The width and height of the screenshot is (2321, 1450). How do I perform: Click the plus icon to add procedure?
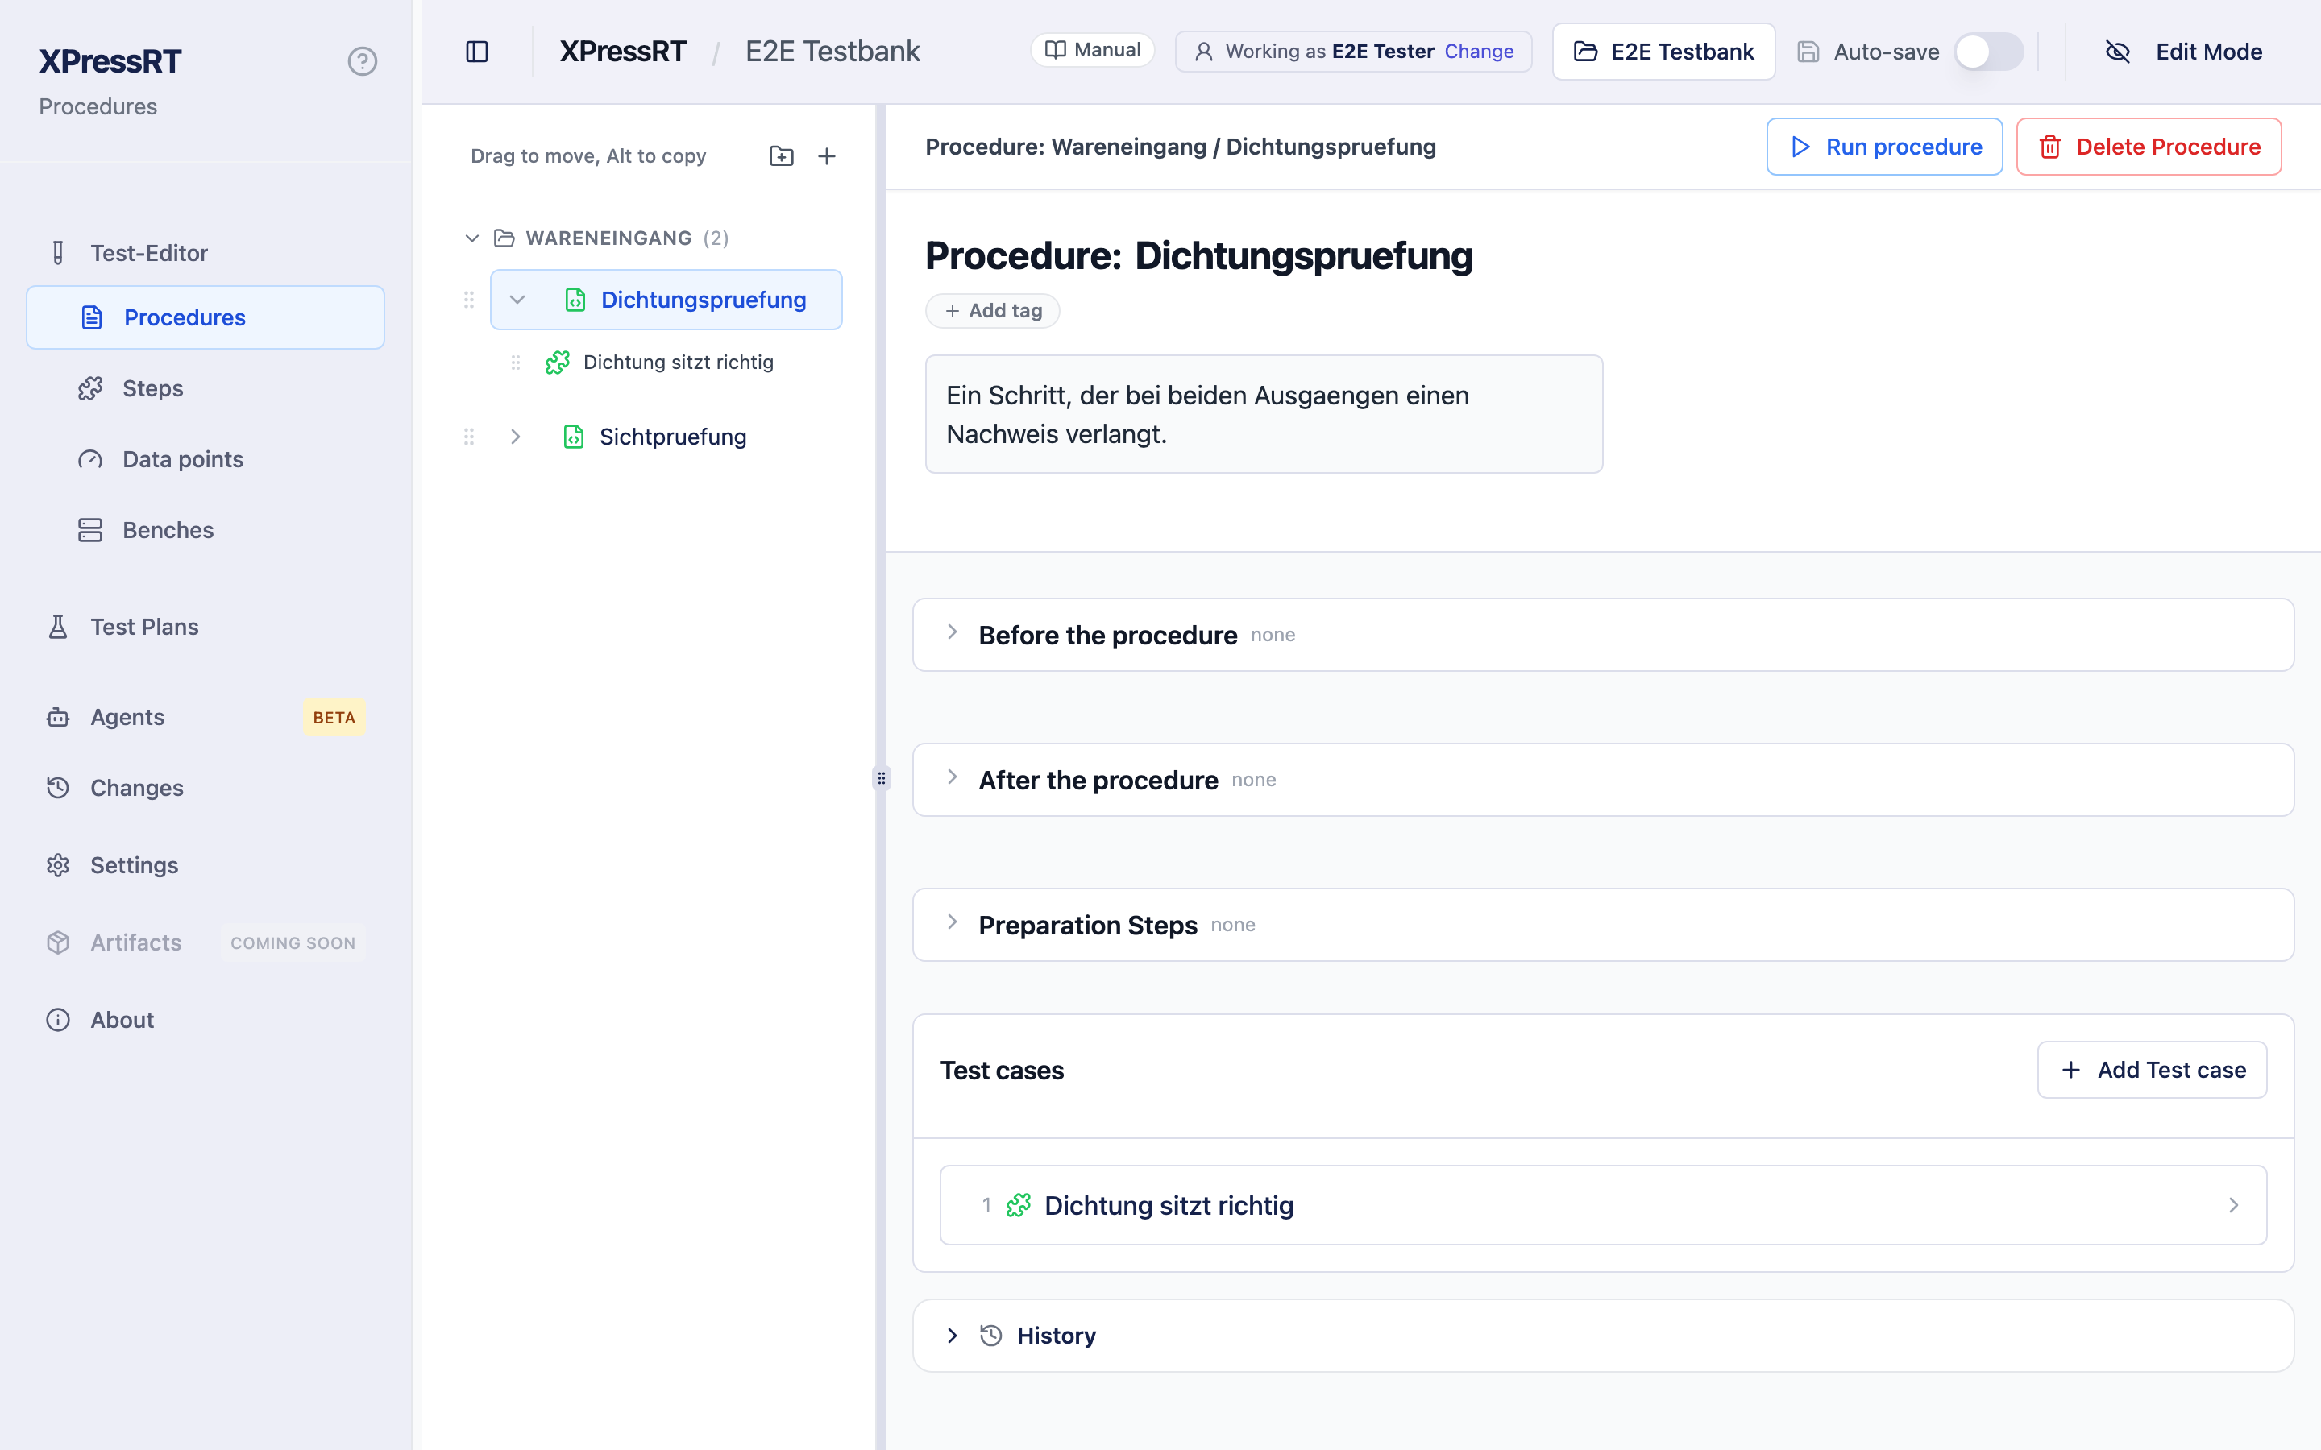click(827, 155)
